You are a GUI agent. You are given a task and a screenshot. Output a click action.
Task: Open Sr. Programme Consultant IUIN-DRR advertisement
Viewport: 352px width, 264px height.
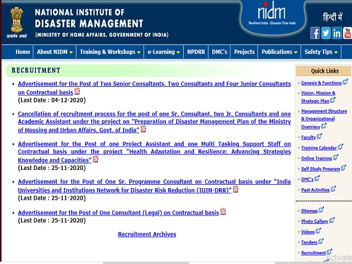154,186
